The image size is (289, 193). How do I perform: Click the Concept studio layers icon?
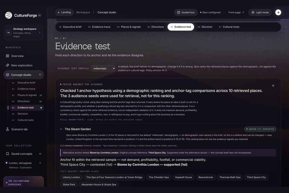click(8, 75)
